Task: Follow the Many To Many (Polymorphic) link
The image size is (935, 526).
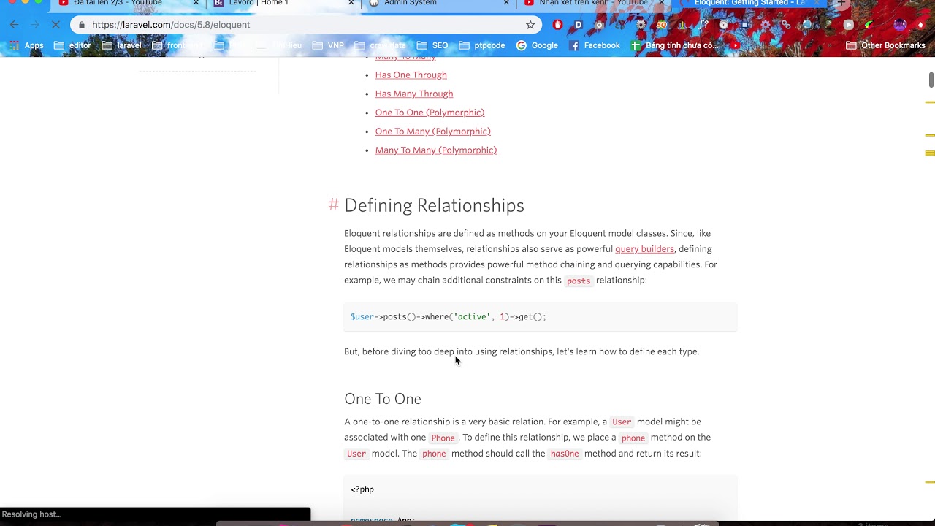Action: coord(435,150)
